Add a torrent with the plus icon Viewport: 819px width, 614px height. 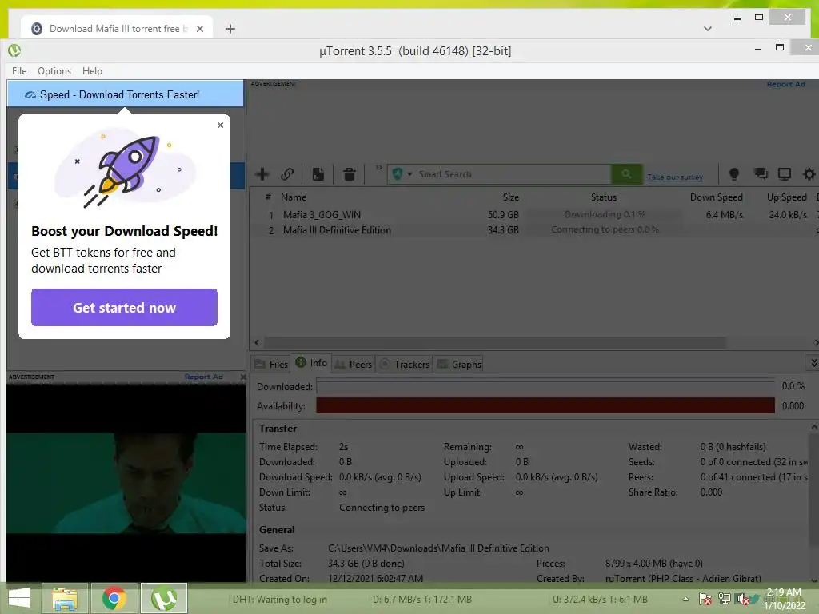262,174
